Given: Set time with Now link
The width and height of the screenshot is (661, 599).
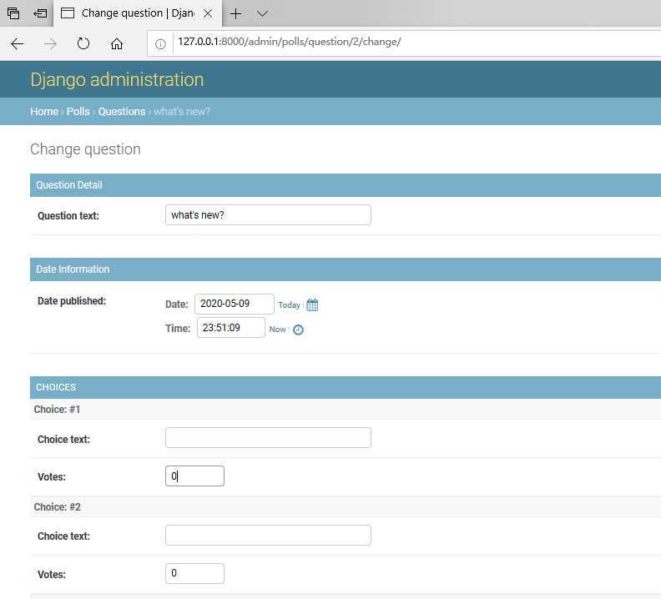Looking at the screenshot, I should pyautogui.click(x=277, y=330).
